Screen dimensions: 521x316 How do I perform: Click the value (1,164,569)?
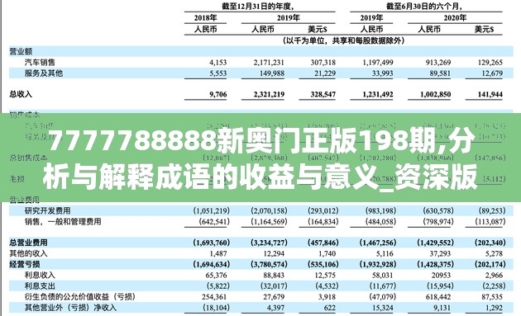(269, 221)
